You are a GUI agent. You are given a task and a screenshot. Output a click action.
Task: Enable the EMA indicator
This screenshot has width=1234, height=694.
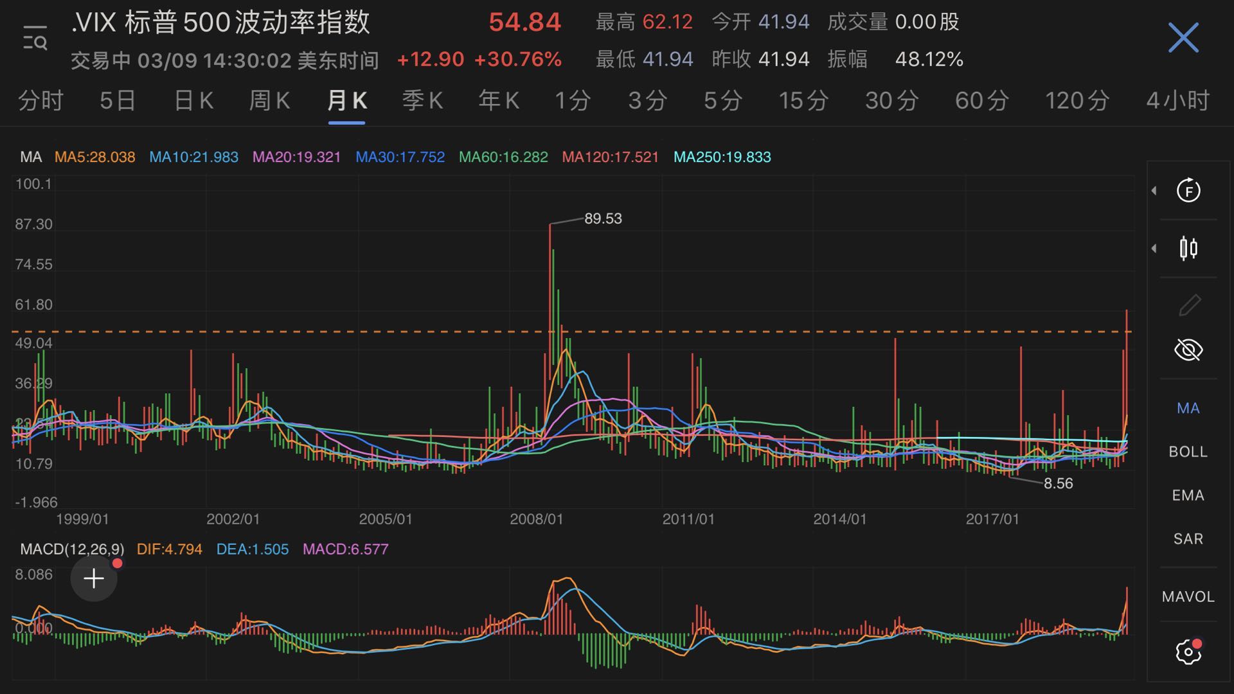click(1188, 495)
